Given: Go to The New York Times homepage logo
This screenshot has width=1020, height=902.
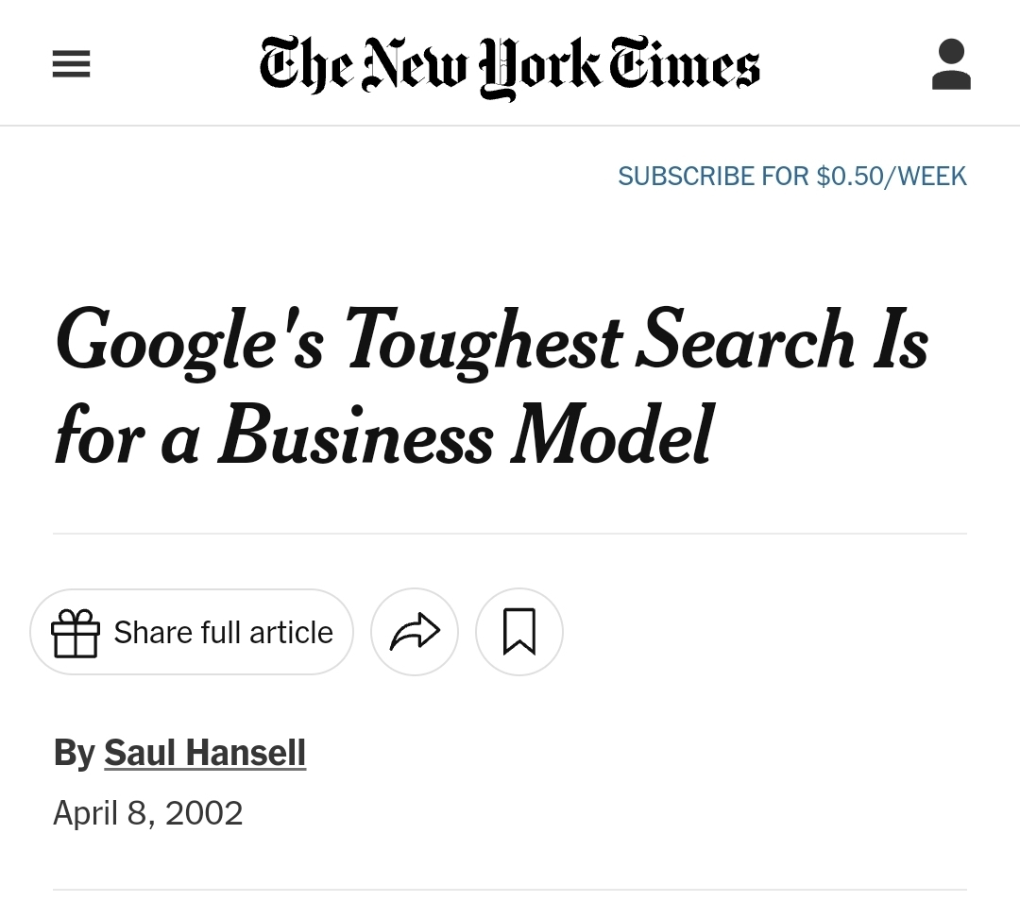Looking at the screenshot, I should click(x=509, y=66).
